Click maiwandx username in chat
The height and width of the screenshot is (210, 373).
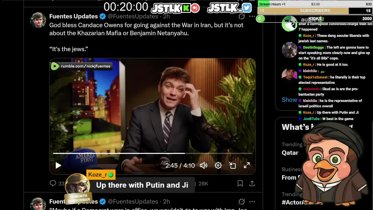(x=311, y=89)
